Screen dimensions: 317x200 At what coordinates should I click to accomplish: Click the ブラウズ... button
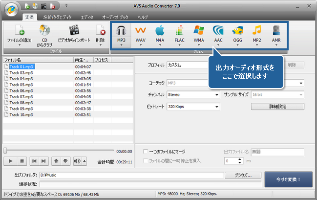point(243,175)
